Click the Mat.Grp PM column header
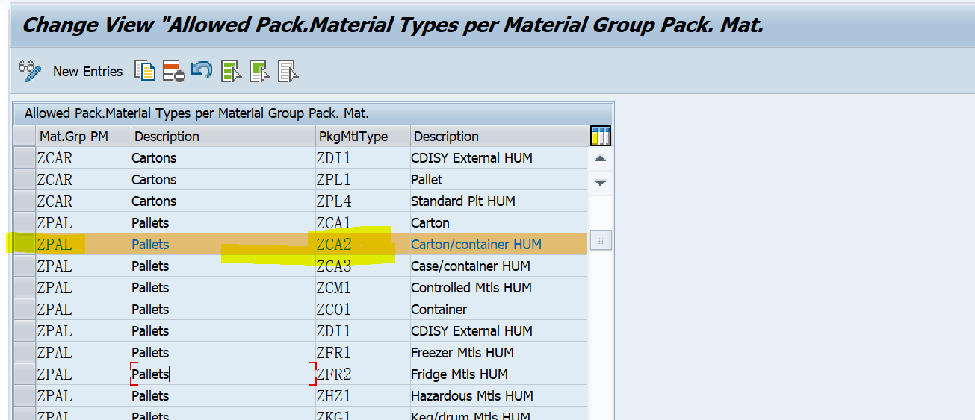 pyautogui.click(x=83, y=137)
